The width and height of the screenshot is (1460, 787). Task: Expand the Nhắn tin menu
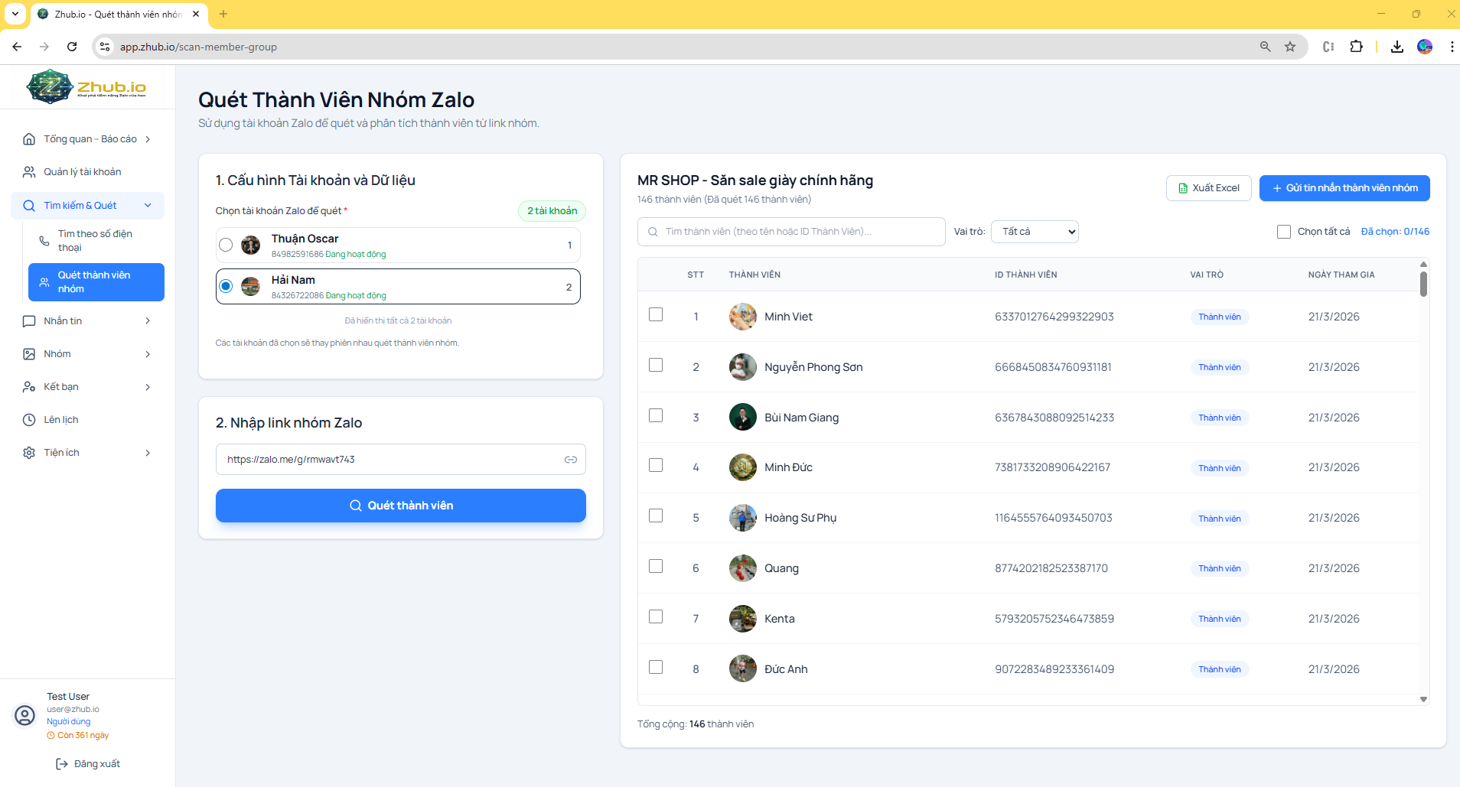tap(87, 321)
